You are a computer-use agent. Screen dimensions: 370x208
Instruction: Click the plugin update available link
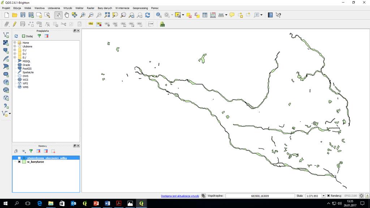coord(180,196)
